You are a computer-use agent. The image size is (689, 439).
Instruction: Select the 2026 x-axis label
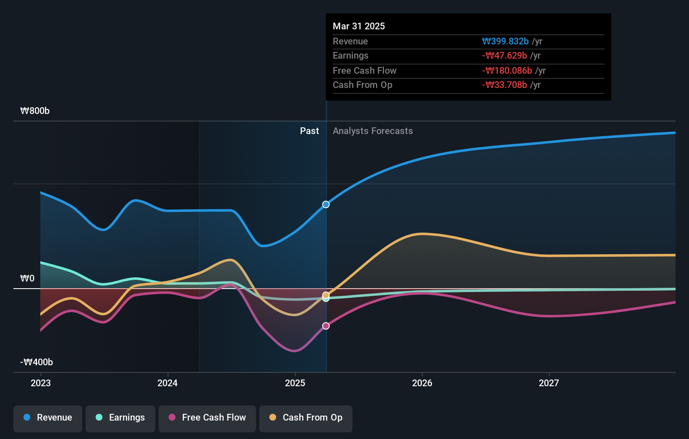coord(422,383)
